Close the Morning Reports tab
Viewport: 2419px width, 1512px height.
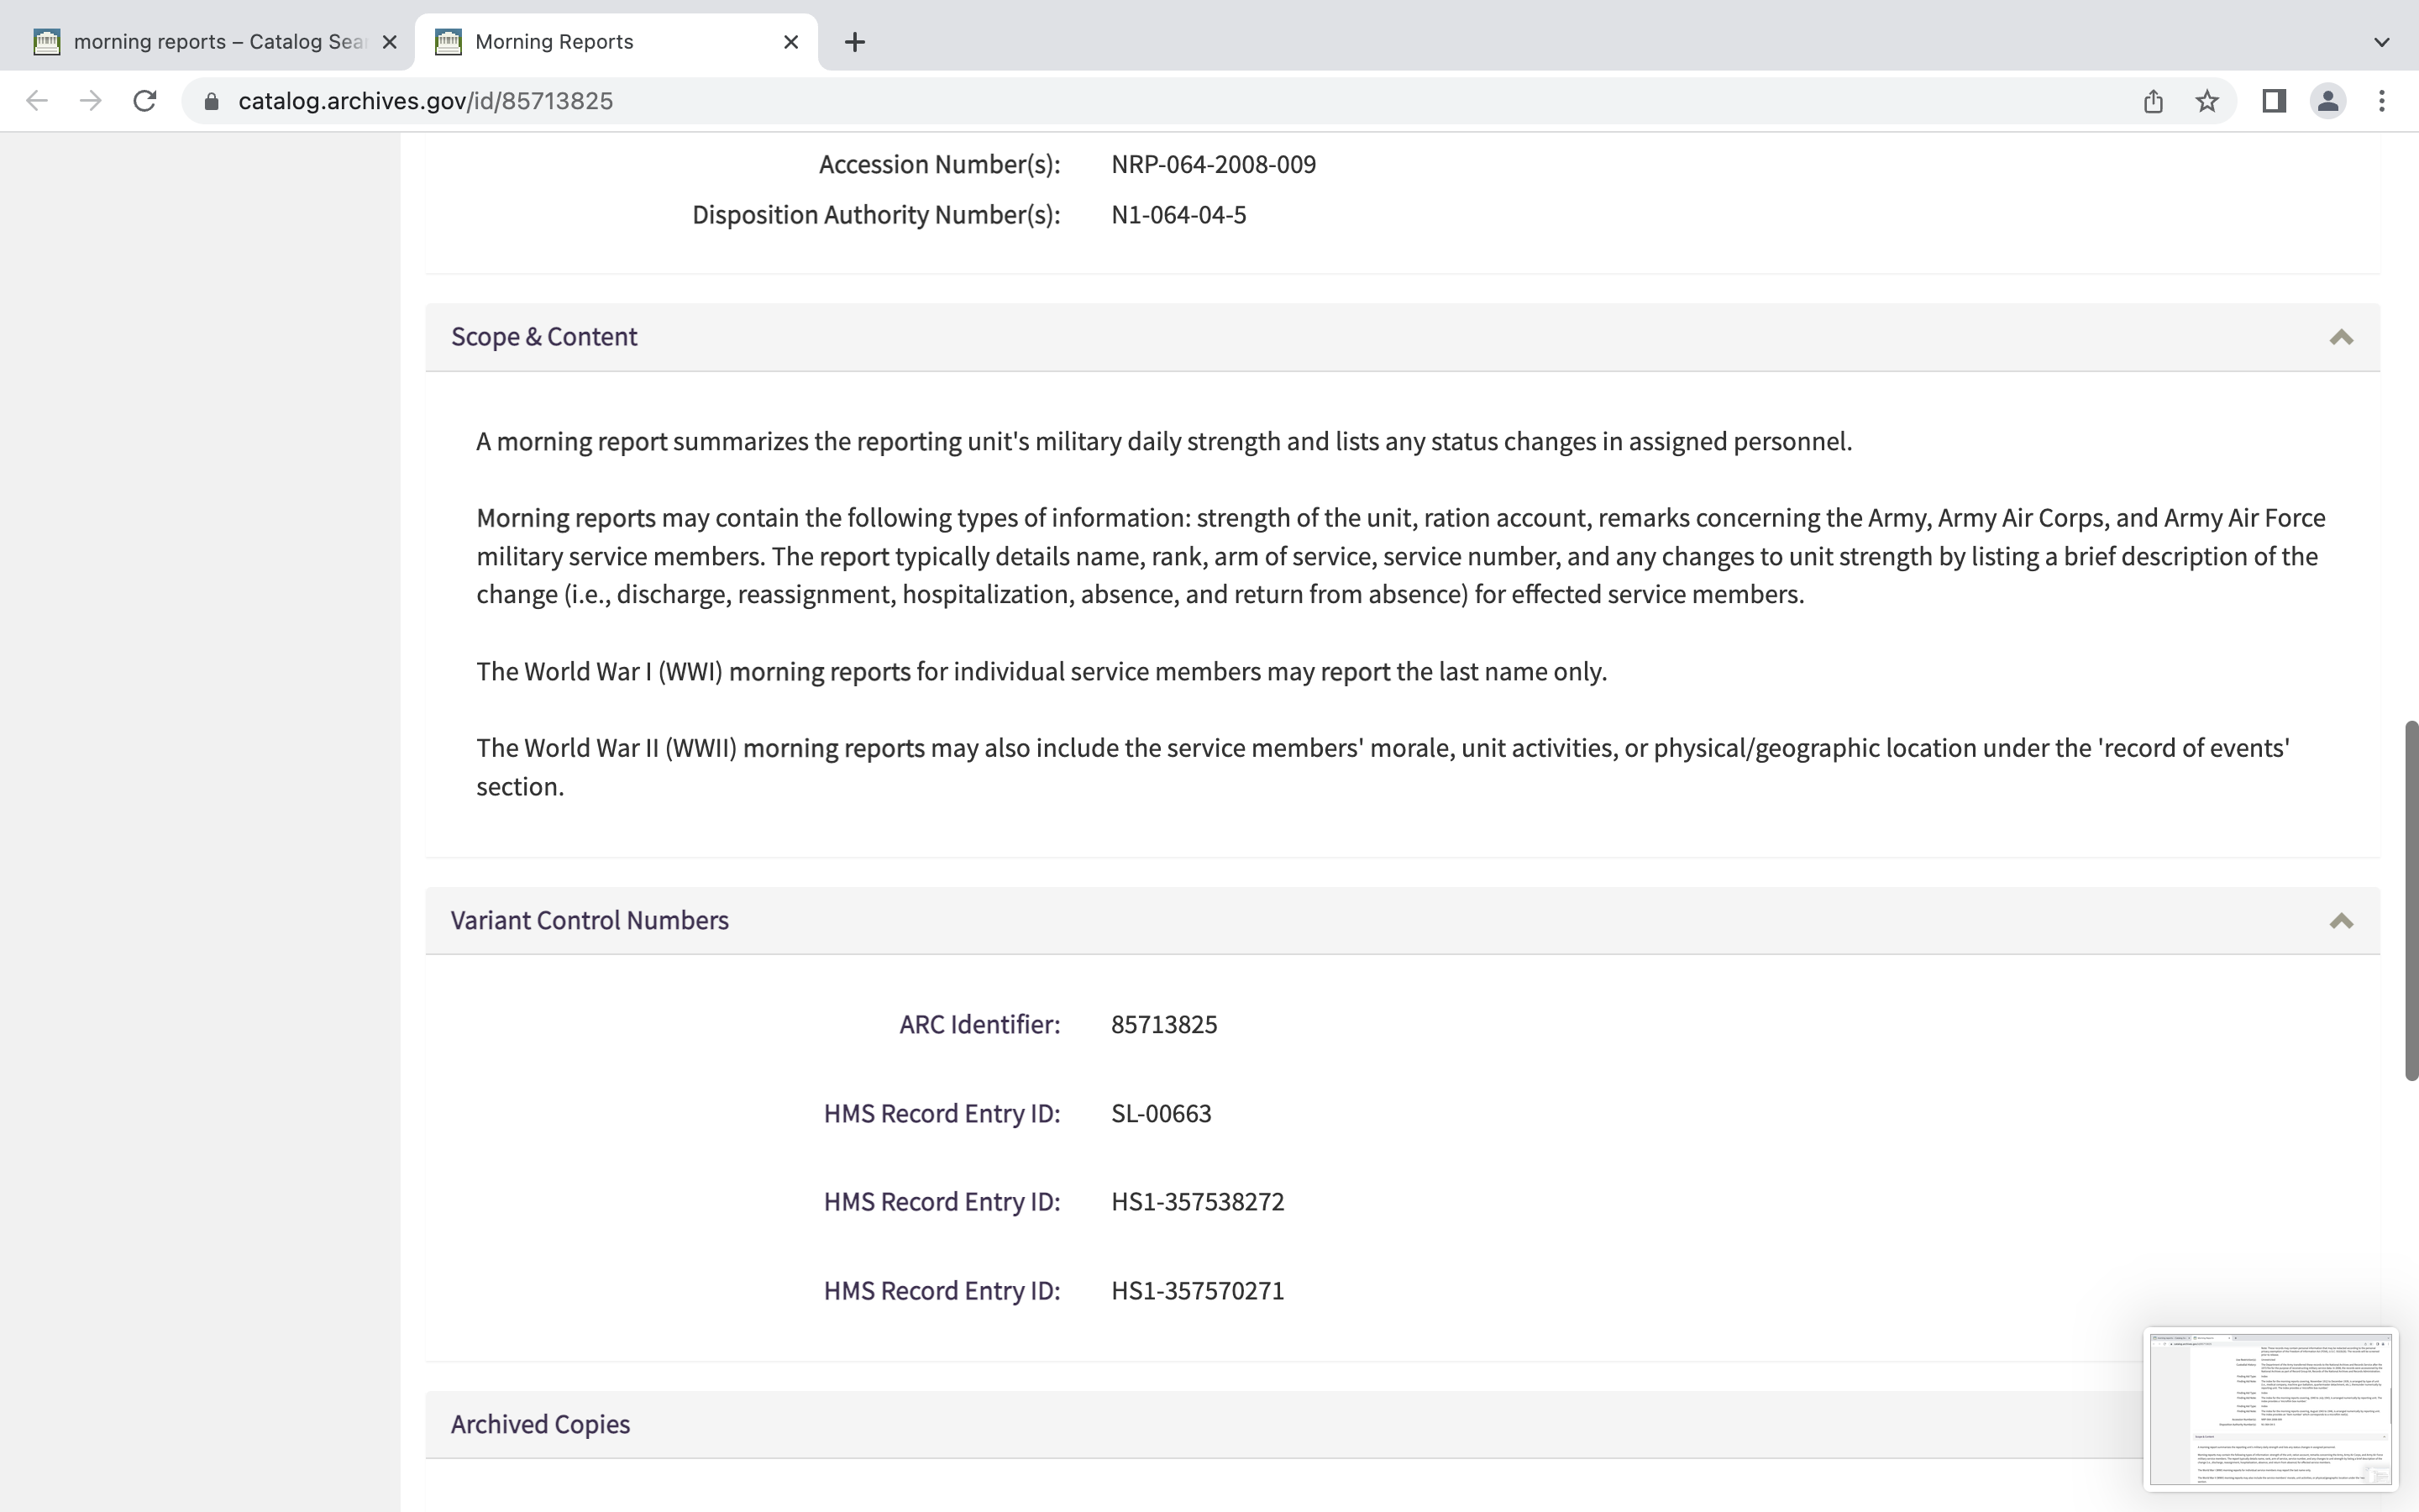click(790, 42)
